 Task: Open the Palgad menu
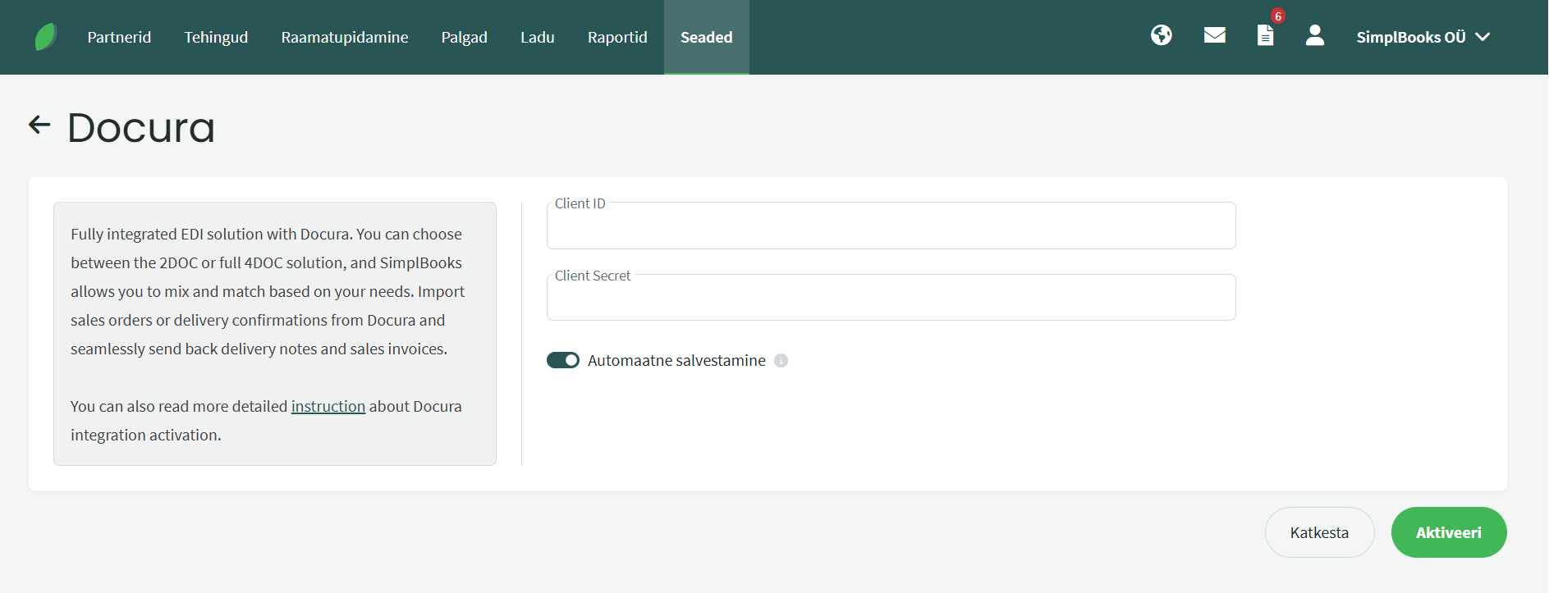[x=465, y=37]
